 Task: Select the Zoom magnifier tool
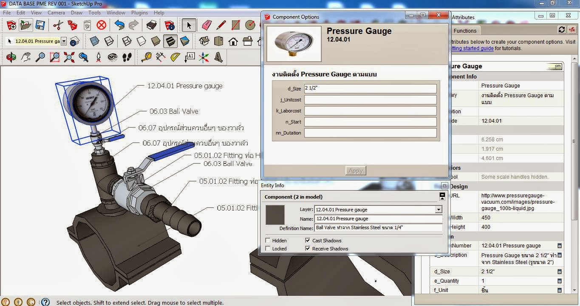40,57
